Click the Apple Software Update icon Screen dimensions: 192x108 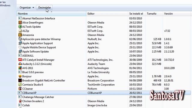(x=20, y=51)
